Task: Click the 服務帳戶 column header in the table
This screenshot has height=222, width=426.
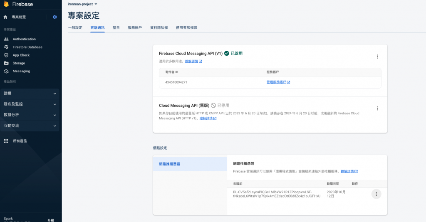Action: tap(272, 72)
